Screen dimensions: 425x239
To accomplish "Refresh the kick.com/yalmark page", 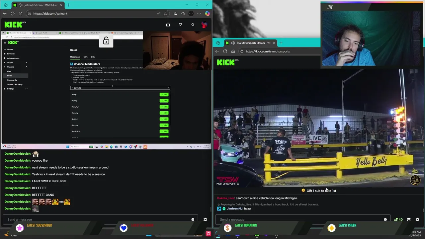I will click(13, 14).
